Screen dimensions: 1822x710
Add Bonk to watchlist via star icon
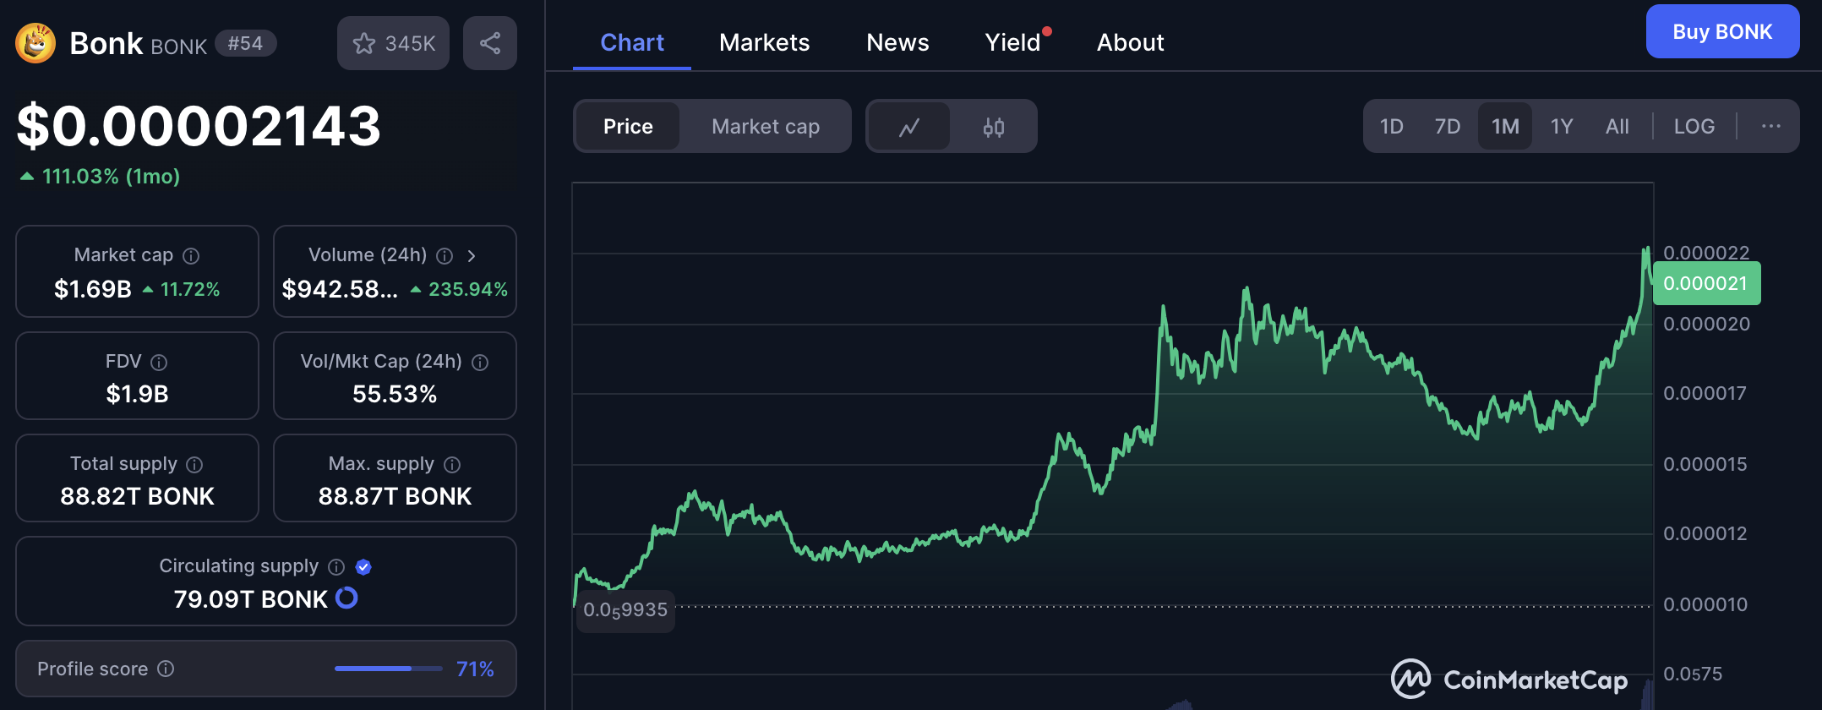364,43
